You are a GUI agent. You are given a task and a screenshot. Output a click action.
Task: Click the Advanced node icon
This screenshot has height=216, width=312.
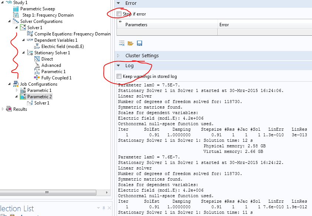click(x=37, y=65)
